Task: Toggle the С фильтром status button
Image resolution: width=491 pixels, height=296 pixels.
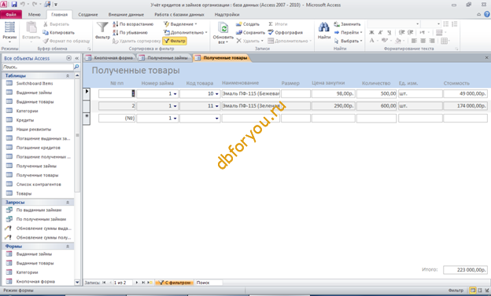Action: click(x=174, y=283)
